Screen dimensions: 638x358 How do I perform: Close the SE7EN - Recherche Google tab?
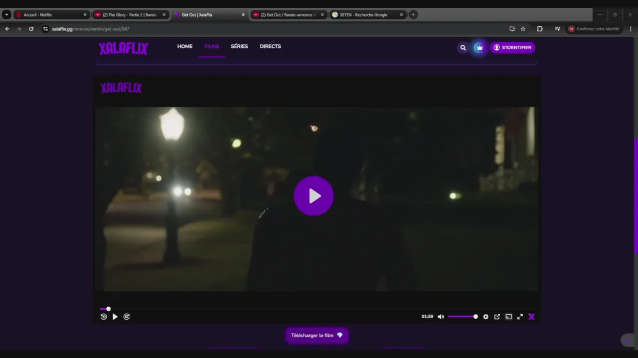[401, 15]
